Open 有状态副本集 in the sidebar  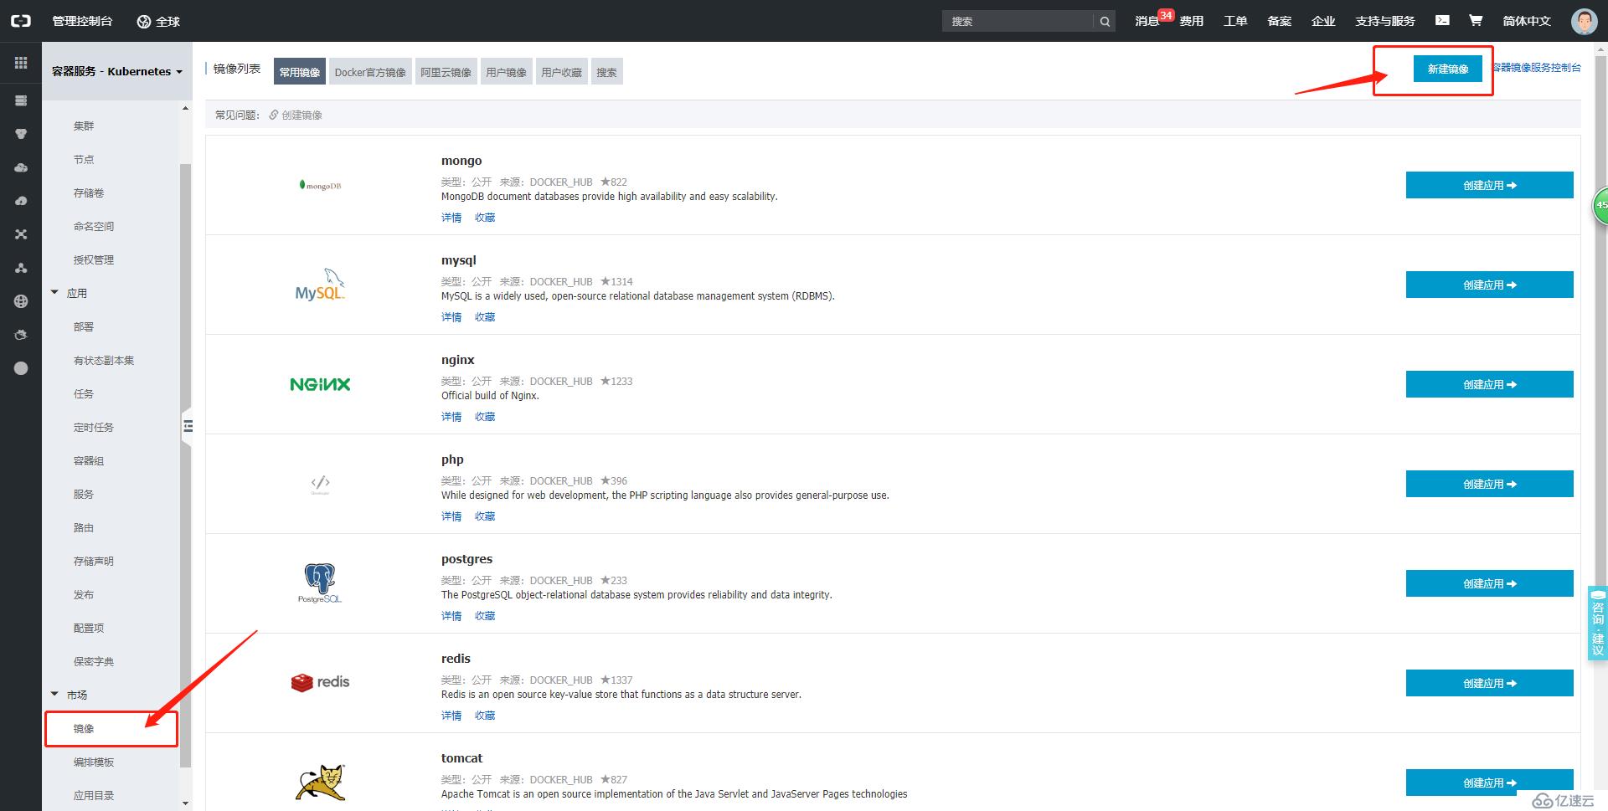[104, 360]
